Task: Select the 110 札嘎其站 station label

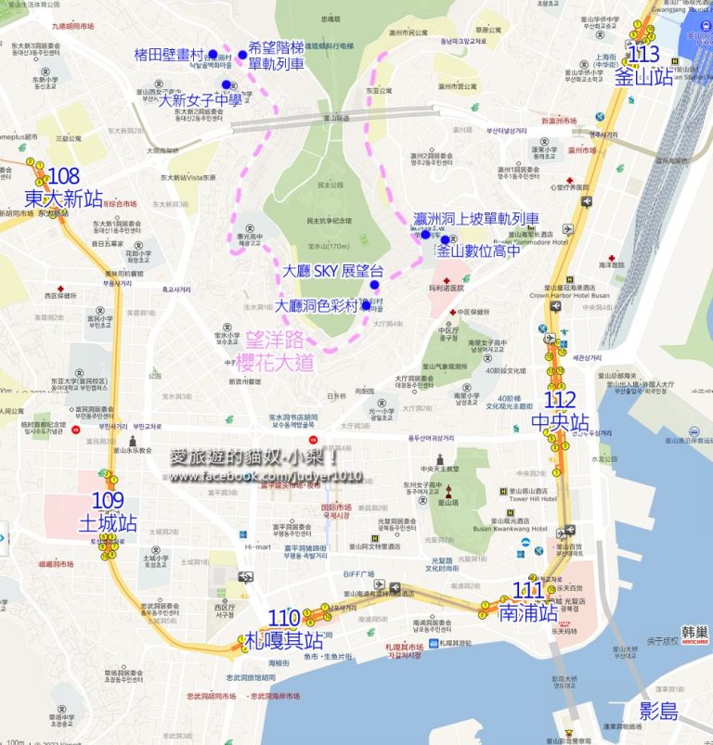Action: pyautogui.click(x=284, y=630)
